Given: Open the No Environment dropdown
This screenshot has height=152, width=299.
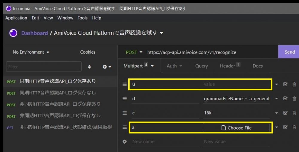Looking at the screenshot, I should click(31, 52).
